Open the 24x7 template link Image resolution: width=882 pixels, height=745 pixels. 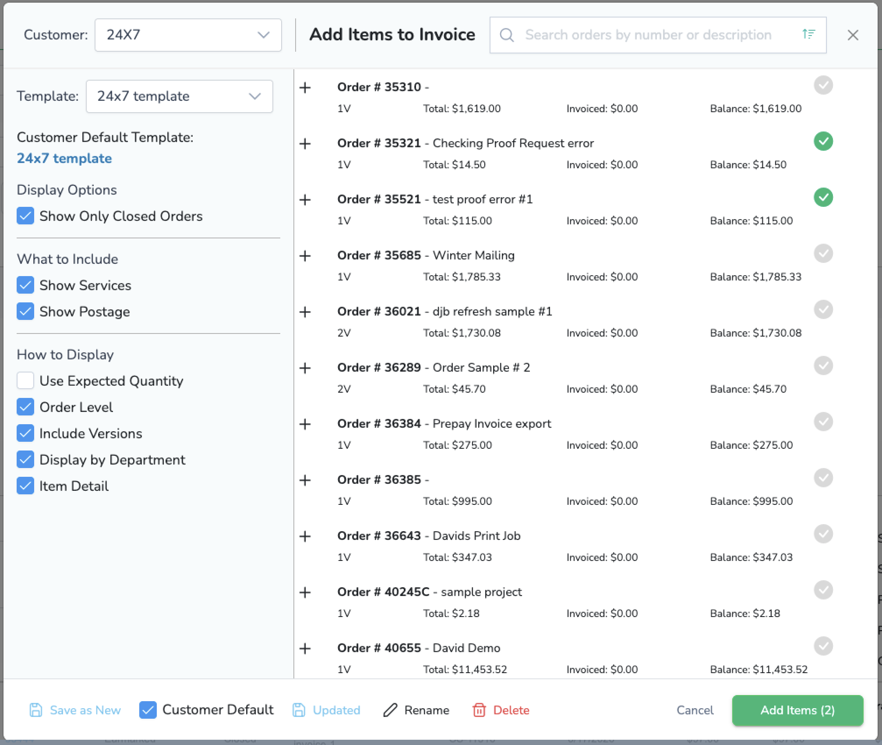coord(64,158)
